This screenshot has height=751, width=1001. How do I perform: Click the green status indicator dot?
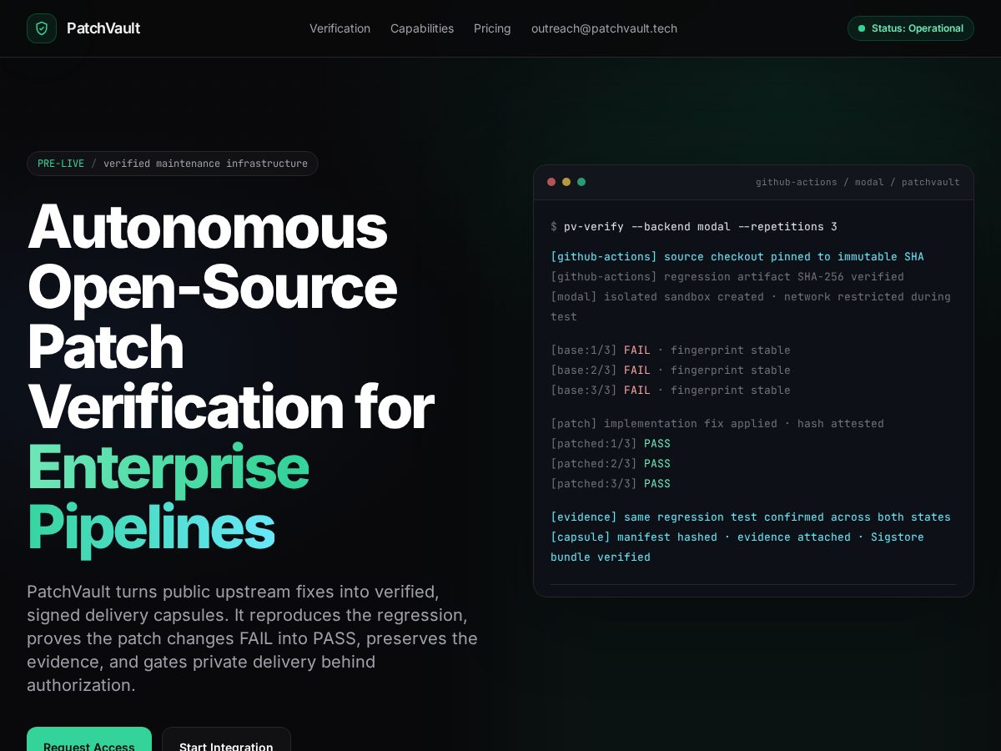pyautogui.click(x=862, y=28)
